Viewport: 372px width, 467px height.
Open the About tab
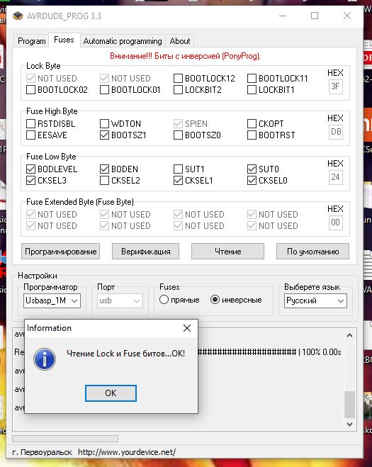tap(180, 41)
